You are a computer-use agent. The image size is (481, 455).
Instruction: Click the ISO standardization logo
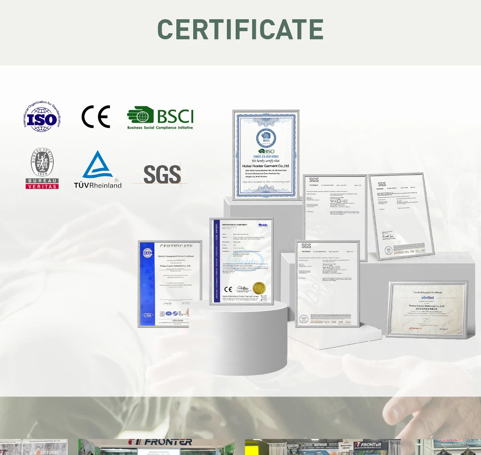click(42, 117)
